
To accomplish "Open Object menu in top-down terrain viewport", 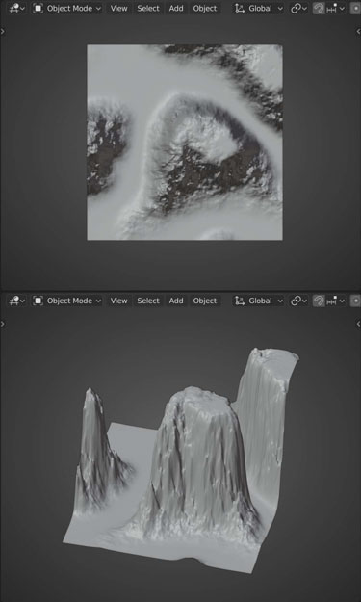I will (205, 8).
